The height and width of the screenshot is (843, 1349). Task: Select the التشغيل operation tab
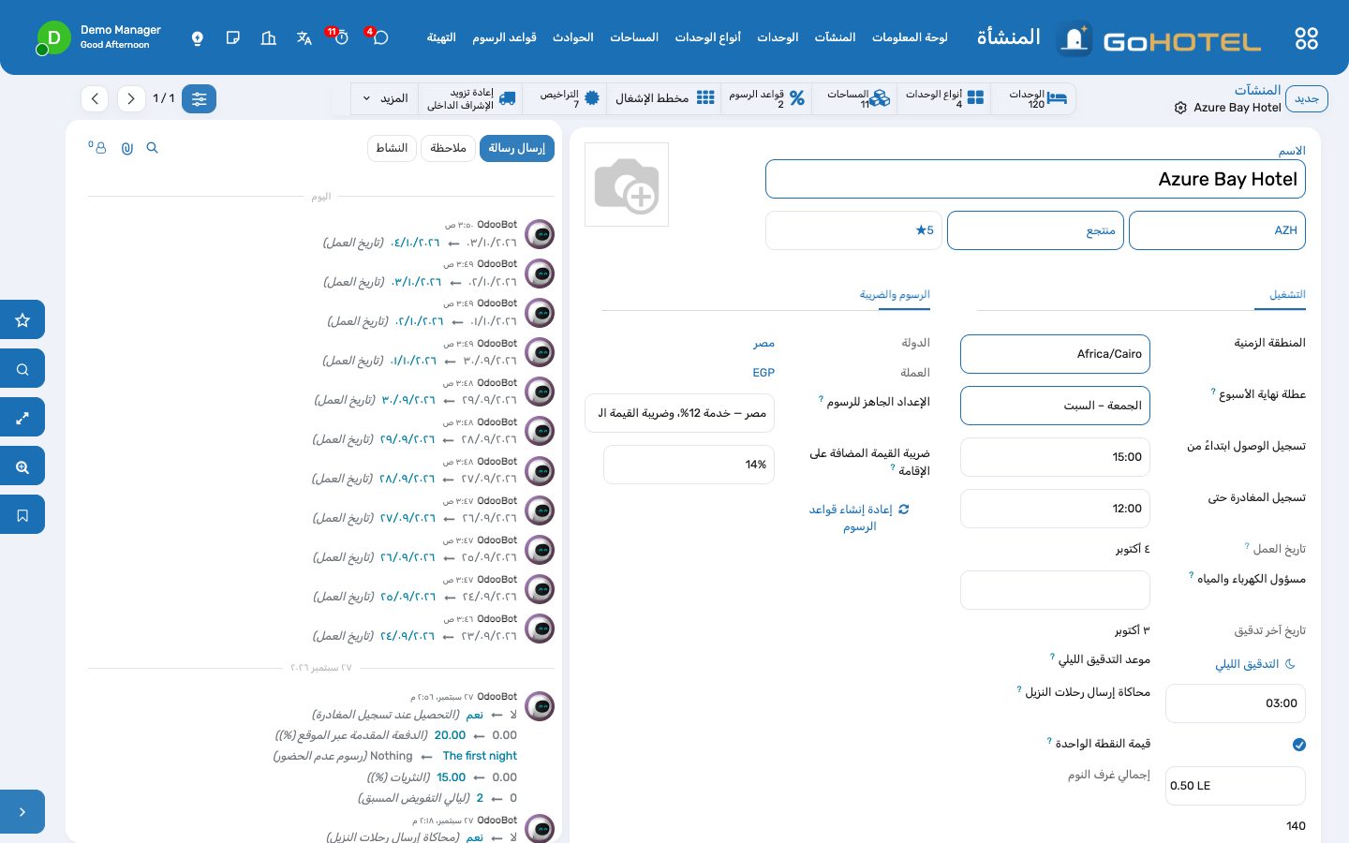(x=1287, y=295)
